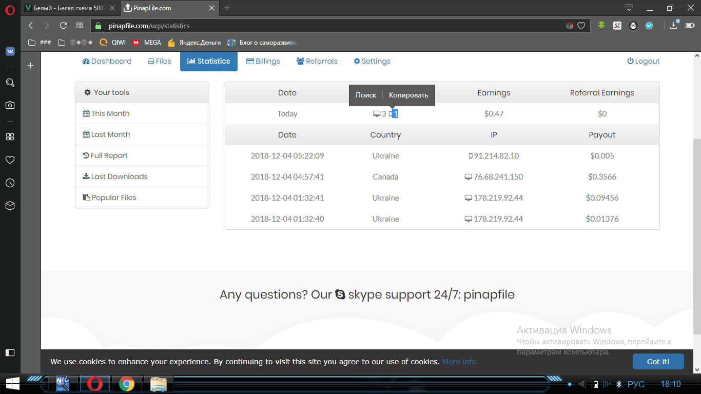Viewport: 701px width, 394px height.
Task: Click the green download arrow extension
Action: (x=601, y=26)
